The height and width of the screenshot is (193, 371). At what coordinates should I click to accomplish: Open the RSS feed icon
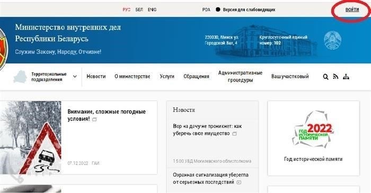[x=335, y=77]
